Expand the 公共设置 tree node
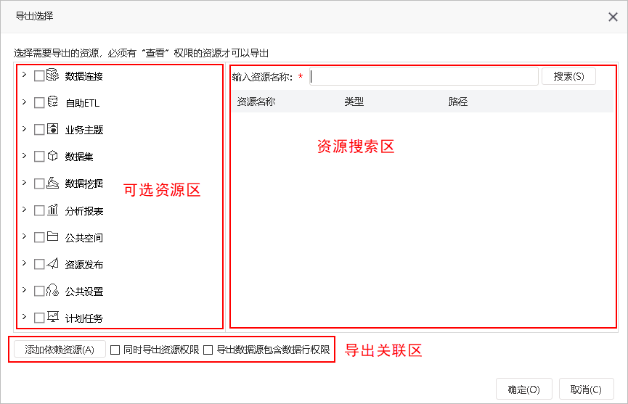 click(x=25, y=289)
